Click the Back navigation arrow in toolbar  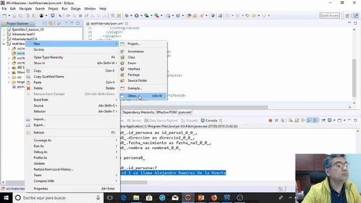(254, 16)
